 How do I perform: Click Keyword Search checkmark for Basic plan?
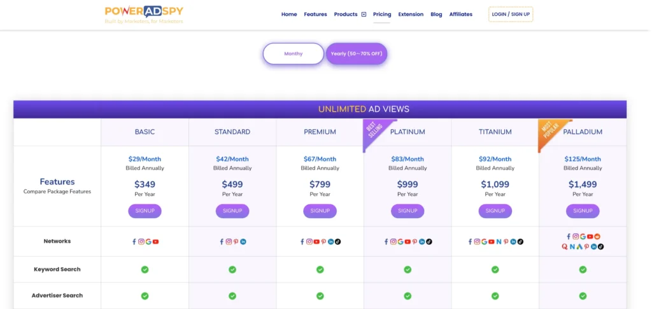(x=145, y=270)
